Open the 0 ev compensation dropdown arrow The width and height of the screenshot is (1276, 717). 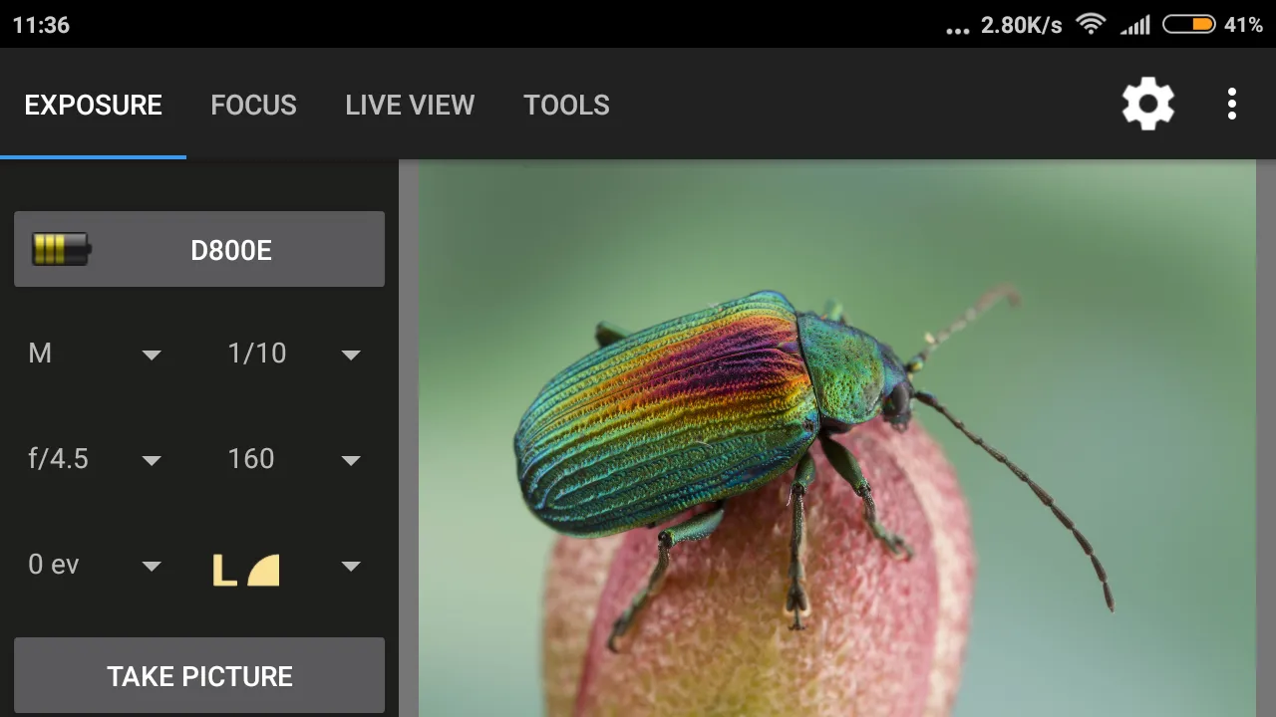point(152,567)
